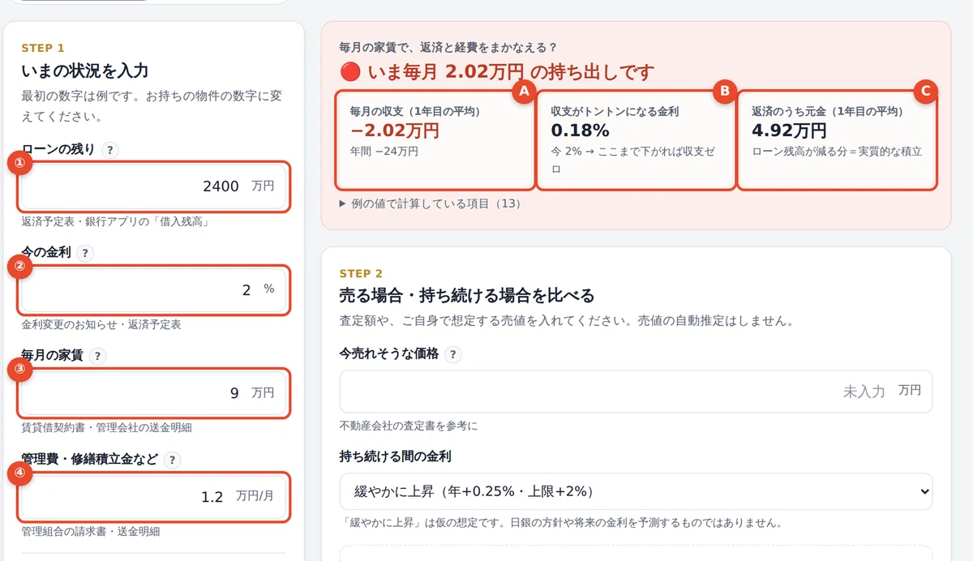Open help icon next to 今売れそうな価格
The image size is (973, 561).
453,354
